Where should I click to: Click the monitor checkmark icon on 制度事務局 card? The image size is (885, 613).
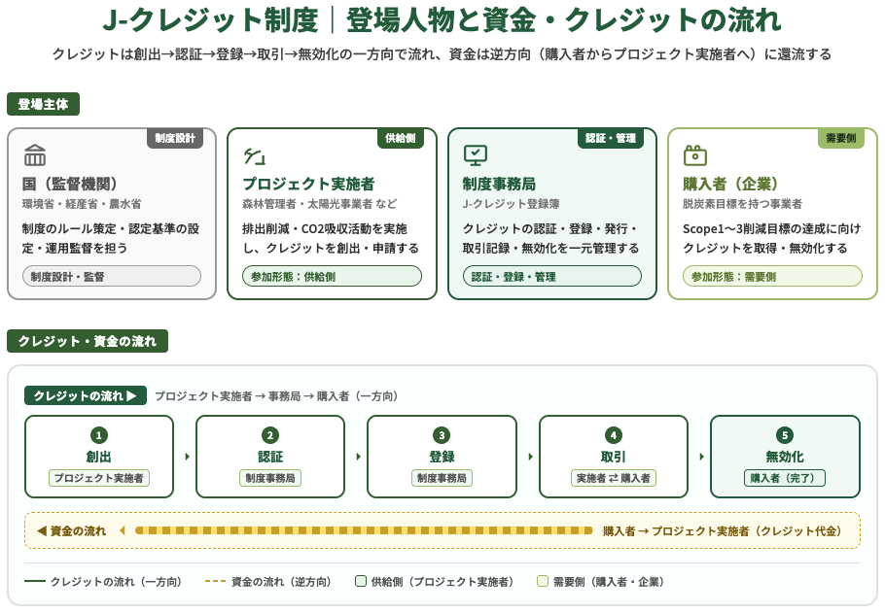coord(476,155)
